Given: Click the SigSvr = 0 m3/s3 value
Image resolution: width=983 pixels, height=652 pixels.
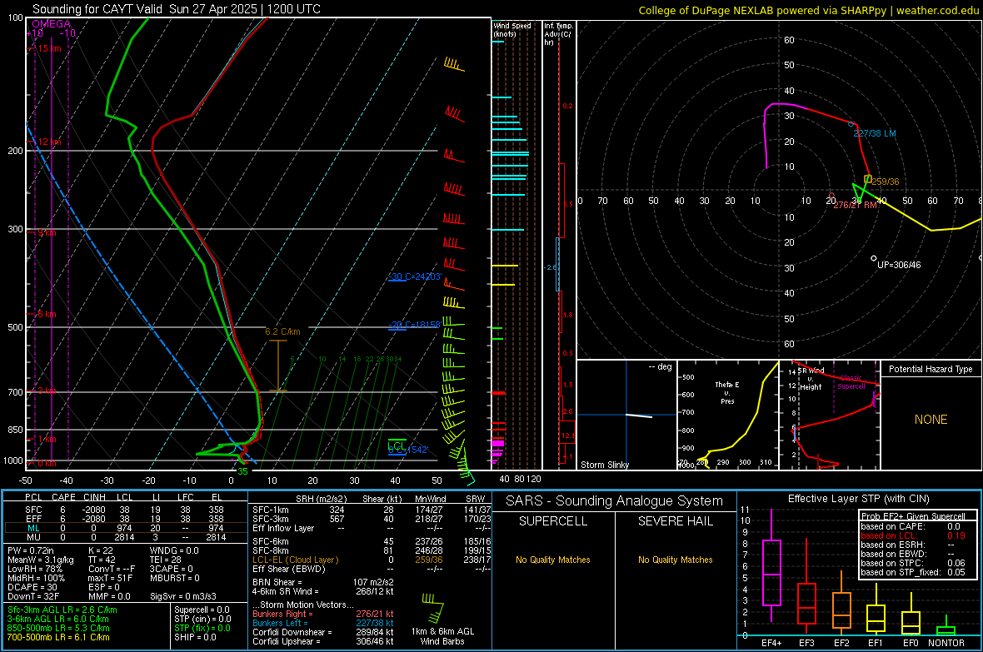Looking at the screenshot, I should (183, 597).
